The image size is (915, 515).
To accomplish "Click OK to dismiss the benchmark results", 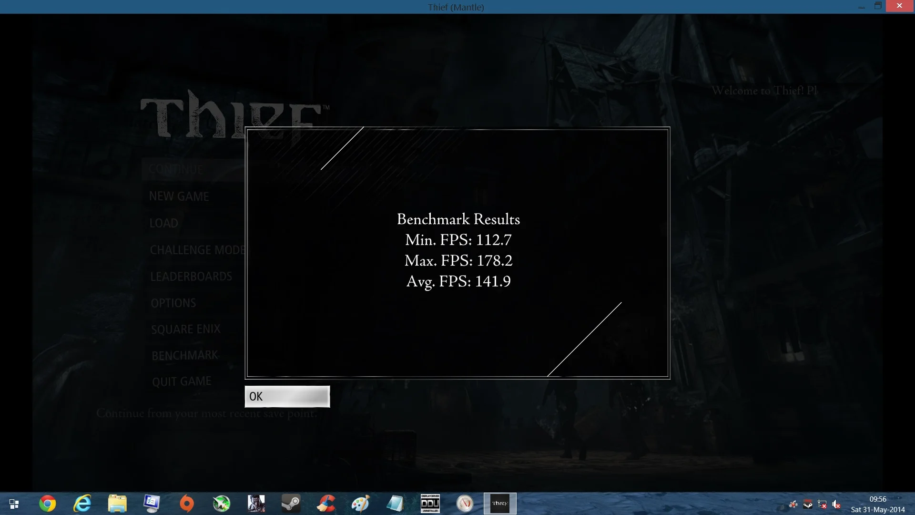I will point(287,396).
